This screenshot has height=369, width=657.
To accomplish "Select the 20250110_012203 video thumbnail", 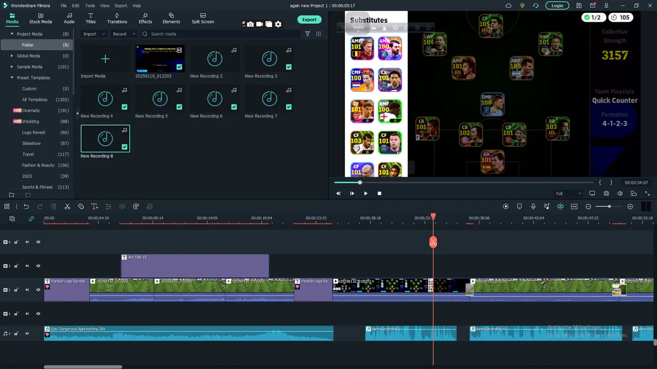I will (160, 59).
